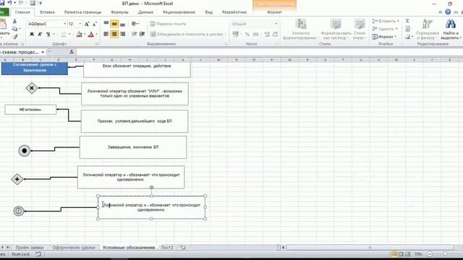Toggle align text right
The width and height of the screenshot is (463, 260).
(122, 34)
